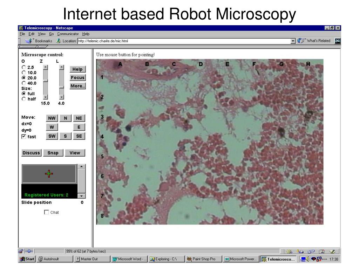Viewport: 359px width, 269px height.
Task: Select the 40.0 objective magnification radio button
Action: point(23,83)
